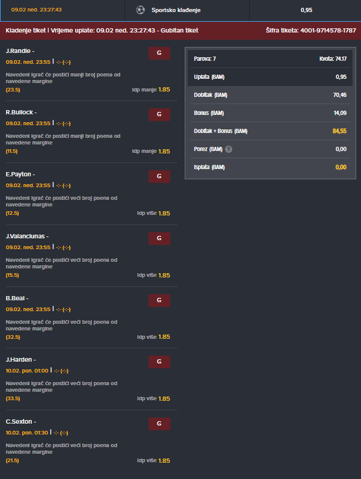Viewport: 361px width, 479px height.
Task: Click the soccer ball Sportsko klađenje icon
Action: pyautogui.click(x=140, y=10)
